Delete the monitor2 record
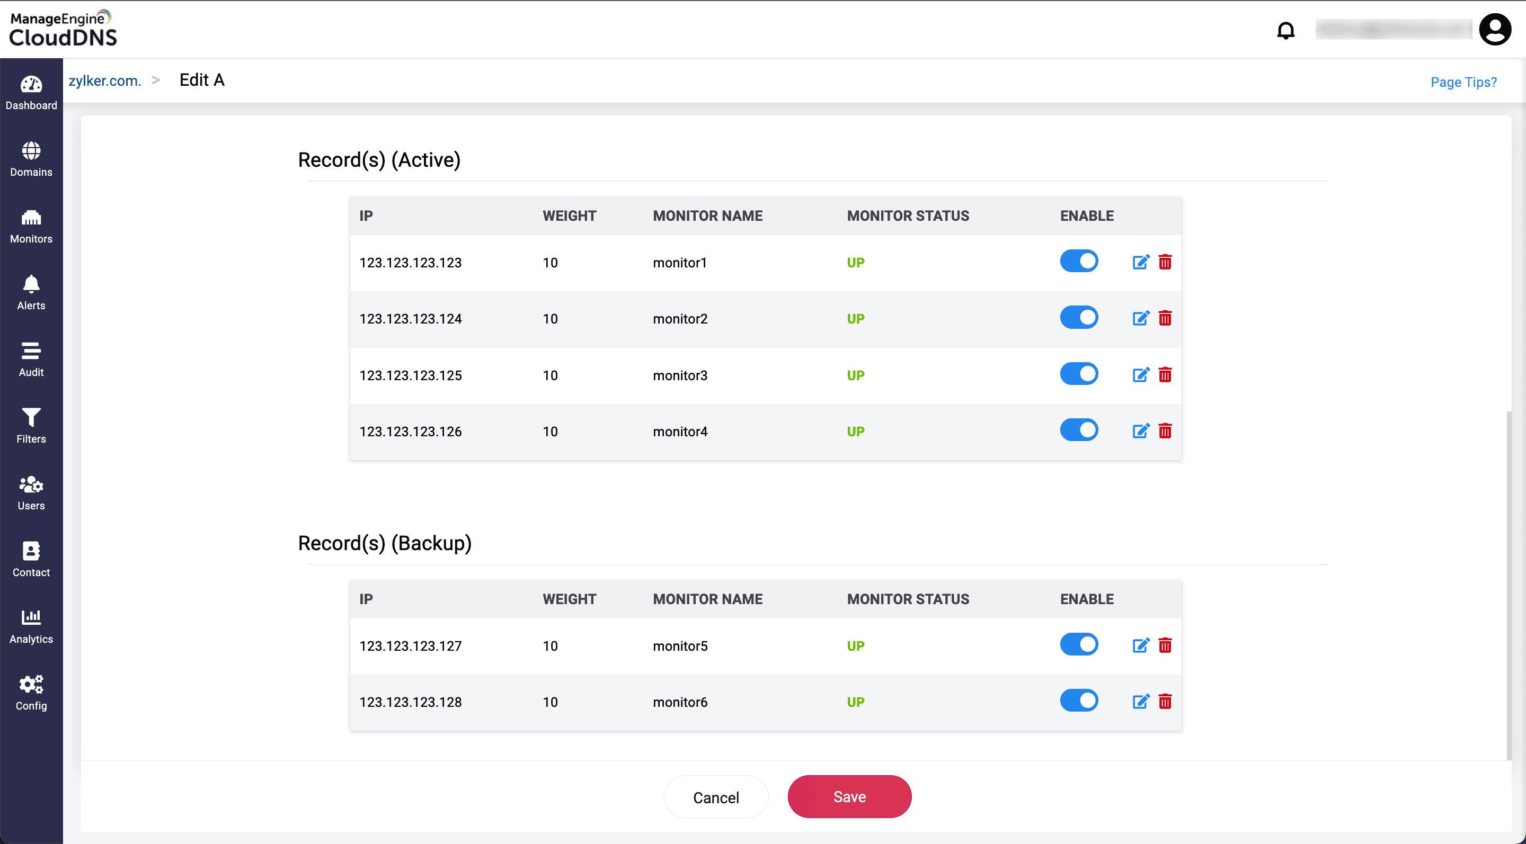Viewport: 1526px width, 844px height. pos(1165,318)
